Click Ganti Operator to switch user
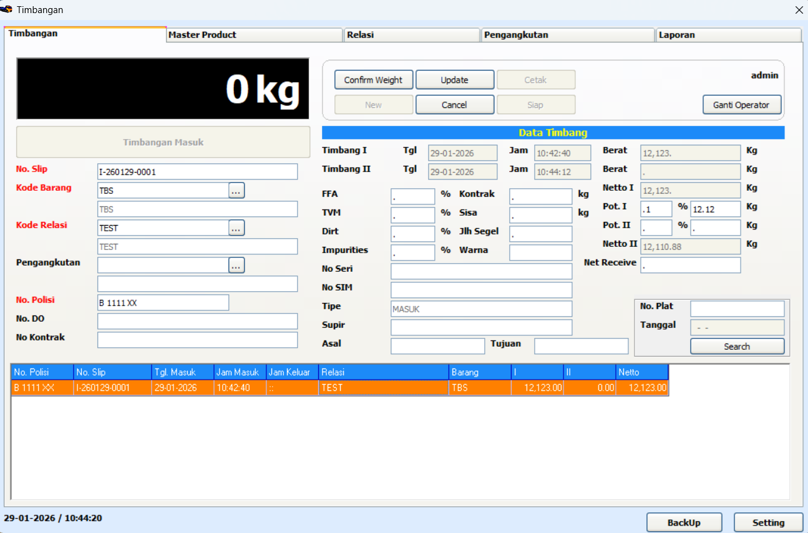 pos(741,105)
